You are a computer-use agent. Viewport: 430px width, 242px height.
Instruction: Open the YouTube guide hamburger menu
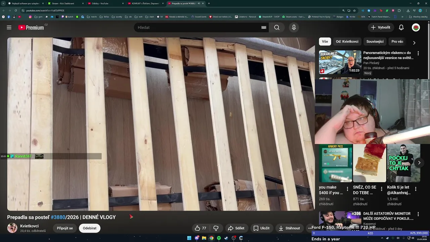point(9,28)
